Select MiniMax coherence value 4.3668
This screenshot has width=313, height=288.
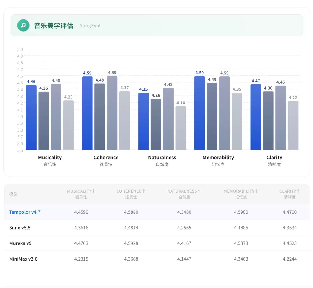coord(131,259)
